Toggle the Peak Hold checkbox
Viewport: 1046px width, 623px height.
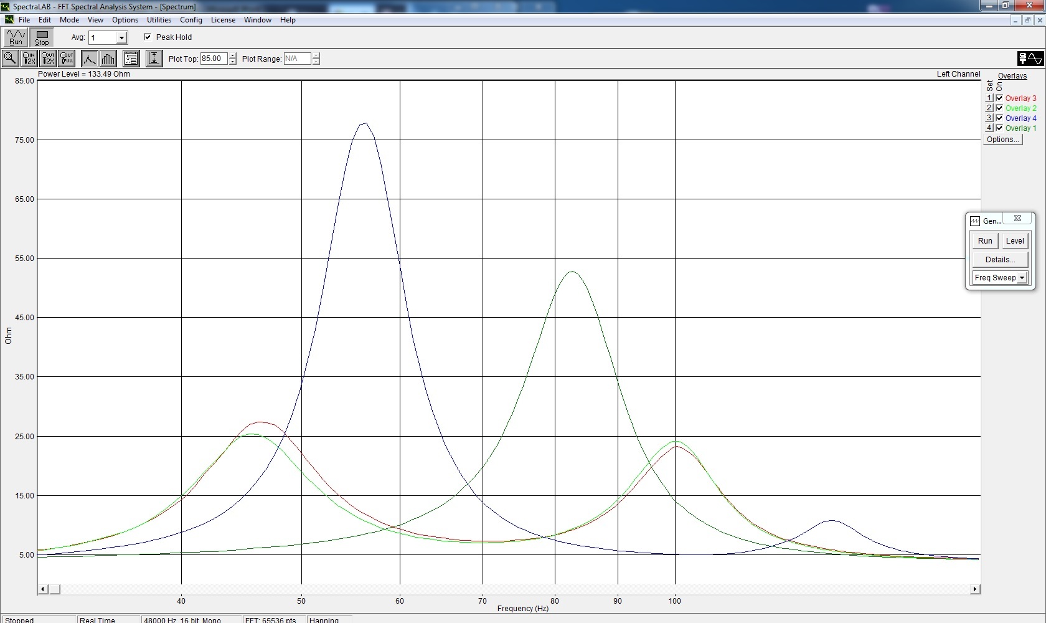(148, 37)
